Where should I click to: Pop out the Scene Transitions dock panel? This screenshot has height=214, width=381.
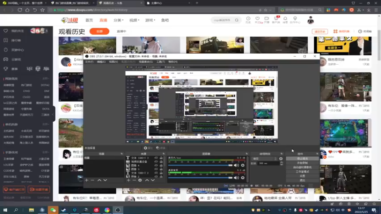[281, 154]
